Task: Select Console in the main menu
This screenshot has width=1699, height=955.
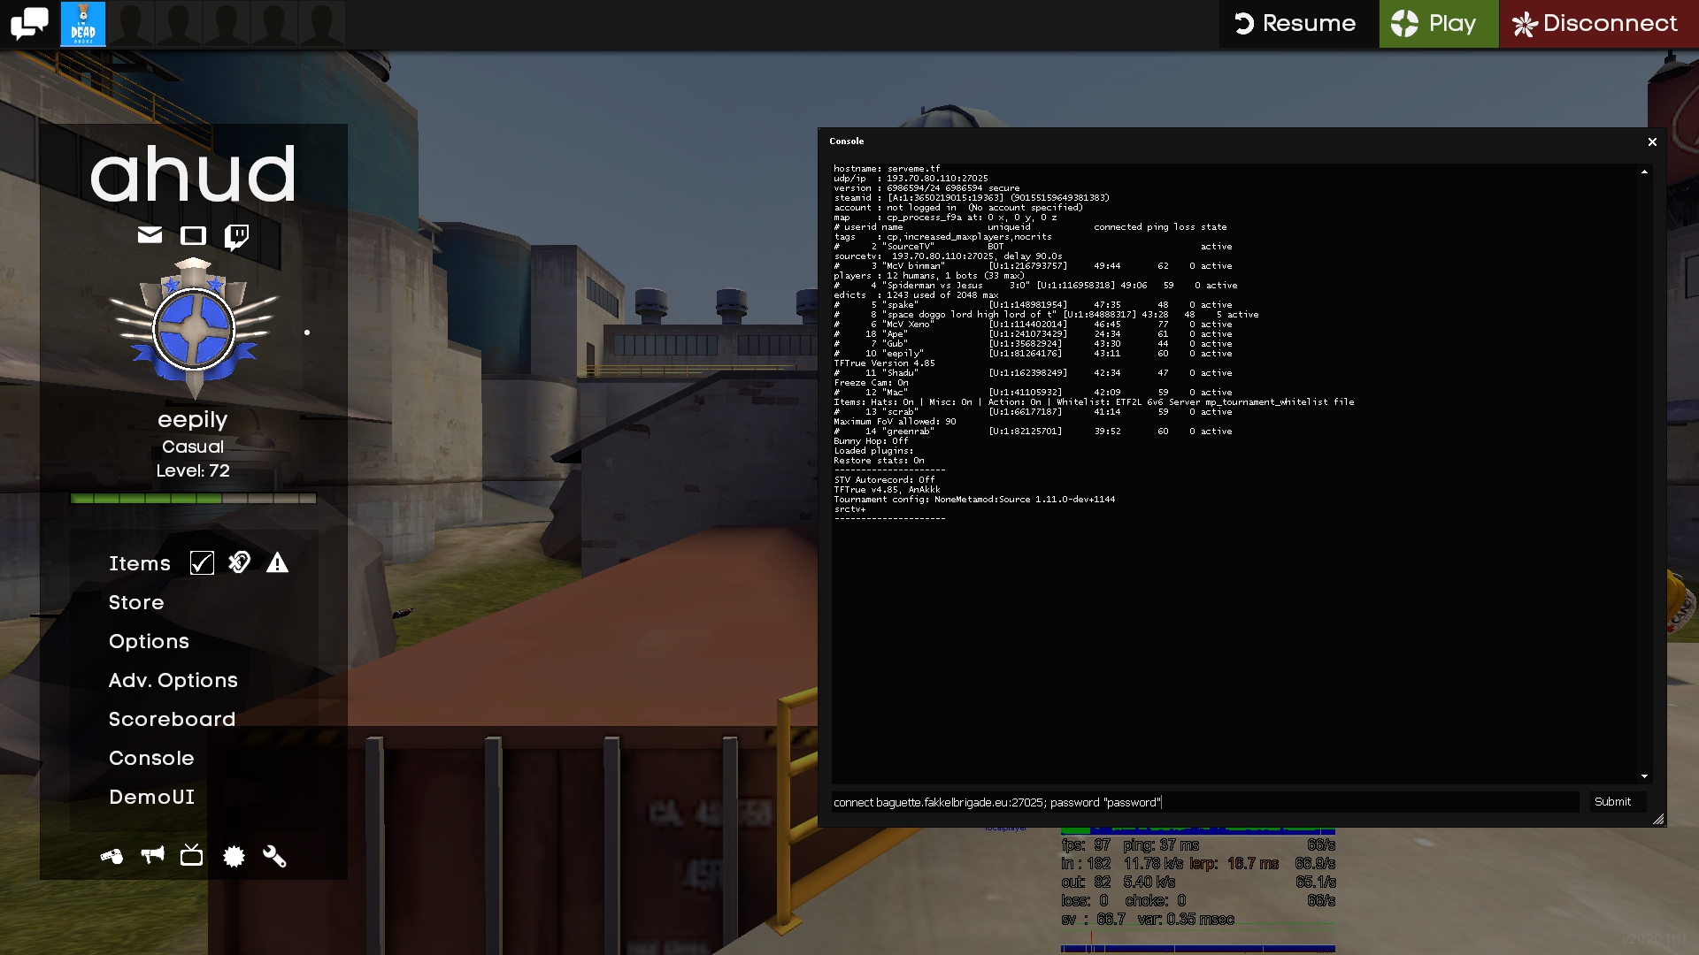Action: tap(151, 758)
